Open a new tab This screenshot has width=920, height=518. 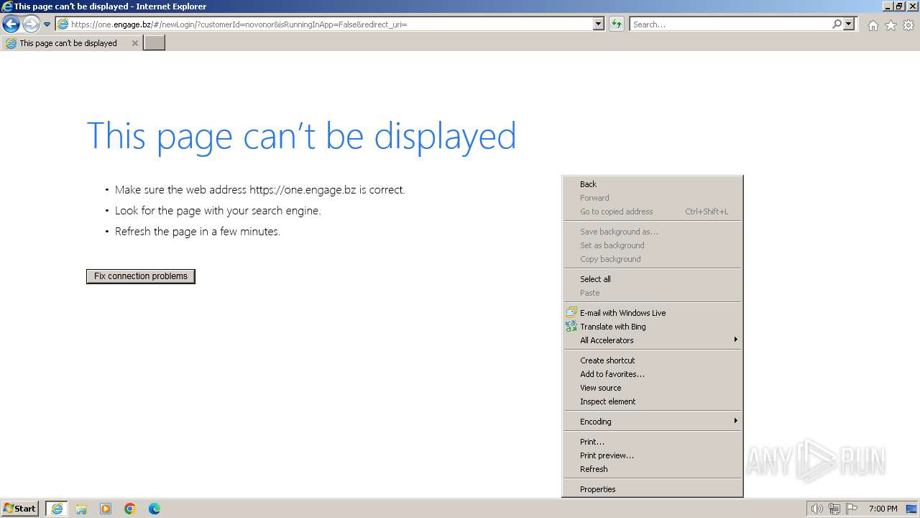(155, 43)
